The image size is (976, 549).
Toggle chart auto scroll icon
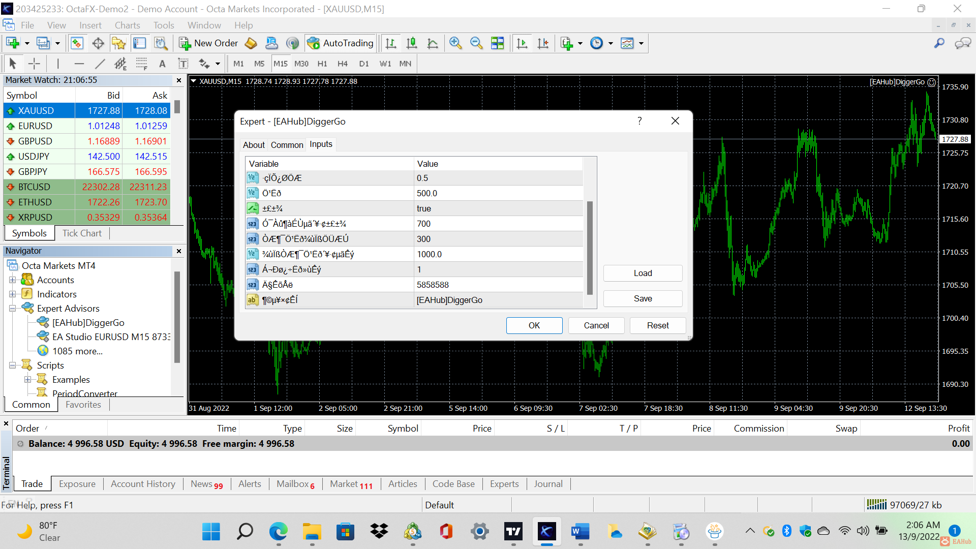tap(522, 43)
